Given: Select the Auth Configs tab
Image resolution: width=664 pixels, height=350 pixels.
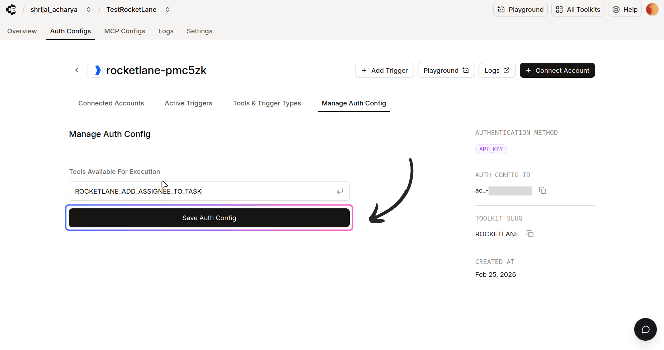Looking at the screenshot, I should tap(70, 31).
